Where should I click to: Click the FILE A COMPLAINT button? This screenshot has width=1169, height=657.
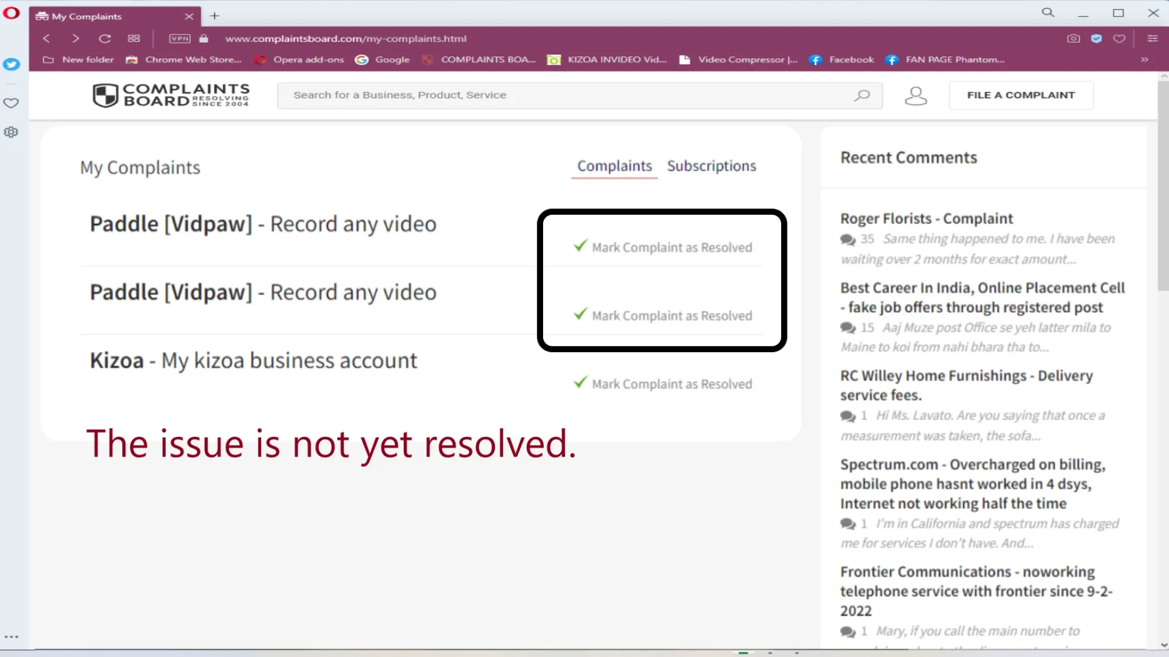pyautogui.click(x=1021, y=95)
